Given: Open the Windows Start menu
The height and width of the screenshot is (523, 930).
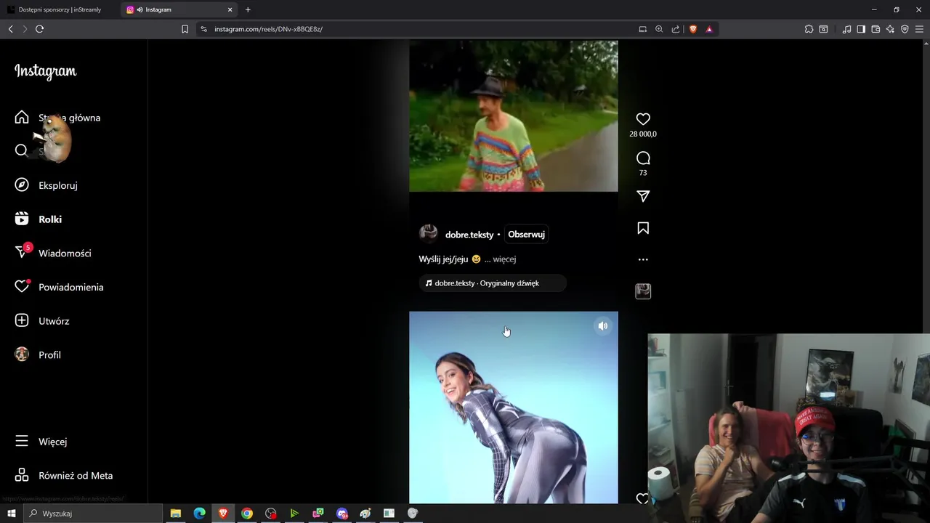Looking at the screenshot, I should pos(11,514).
